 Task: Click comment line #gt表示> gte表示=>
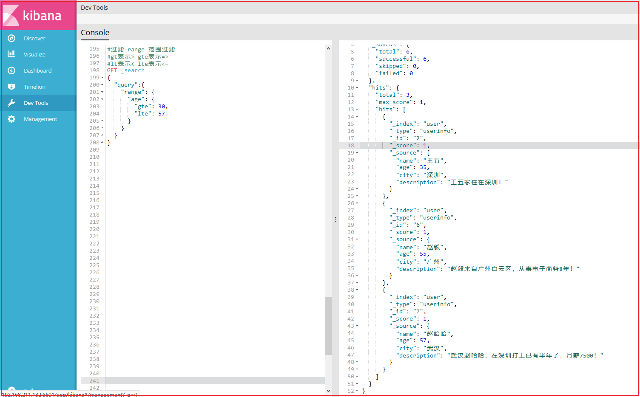[138, 56]
